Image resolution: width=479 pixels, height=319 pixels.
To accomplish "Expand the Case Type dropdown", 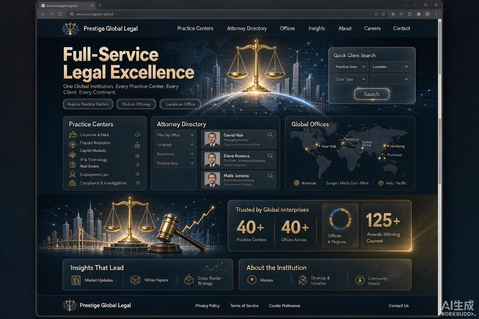I will 350,79.
